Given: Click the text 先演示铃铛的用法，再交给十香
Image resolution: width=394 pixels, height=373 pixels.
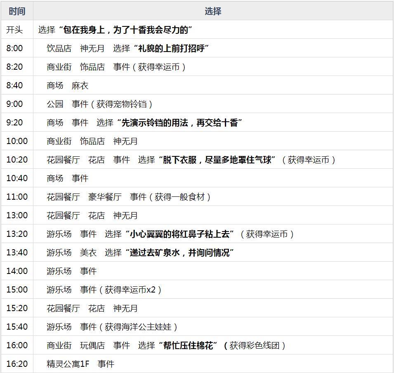Looking at the screenshot, I should pyautogui.click(x=179, y=123).
